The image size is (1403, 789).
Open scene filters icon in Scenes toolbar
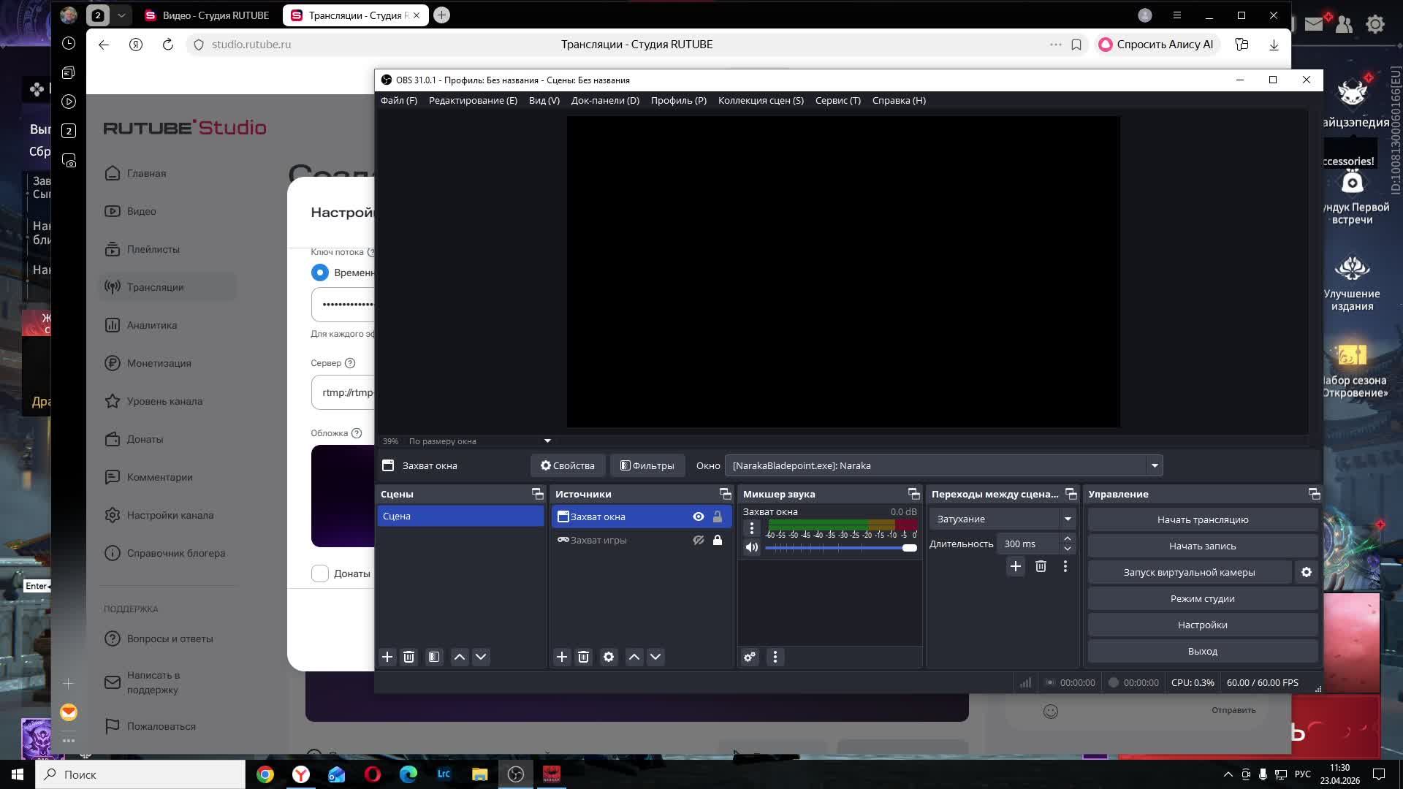pyautogui.click(x=434, y=657)
